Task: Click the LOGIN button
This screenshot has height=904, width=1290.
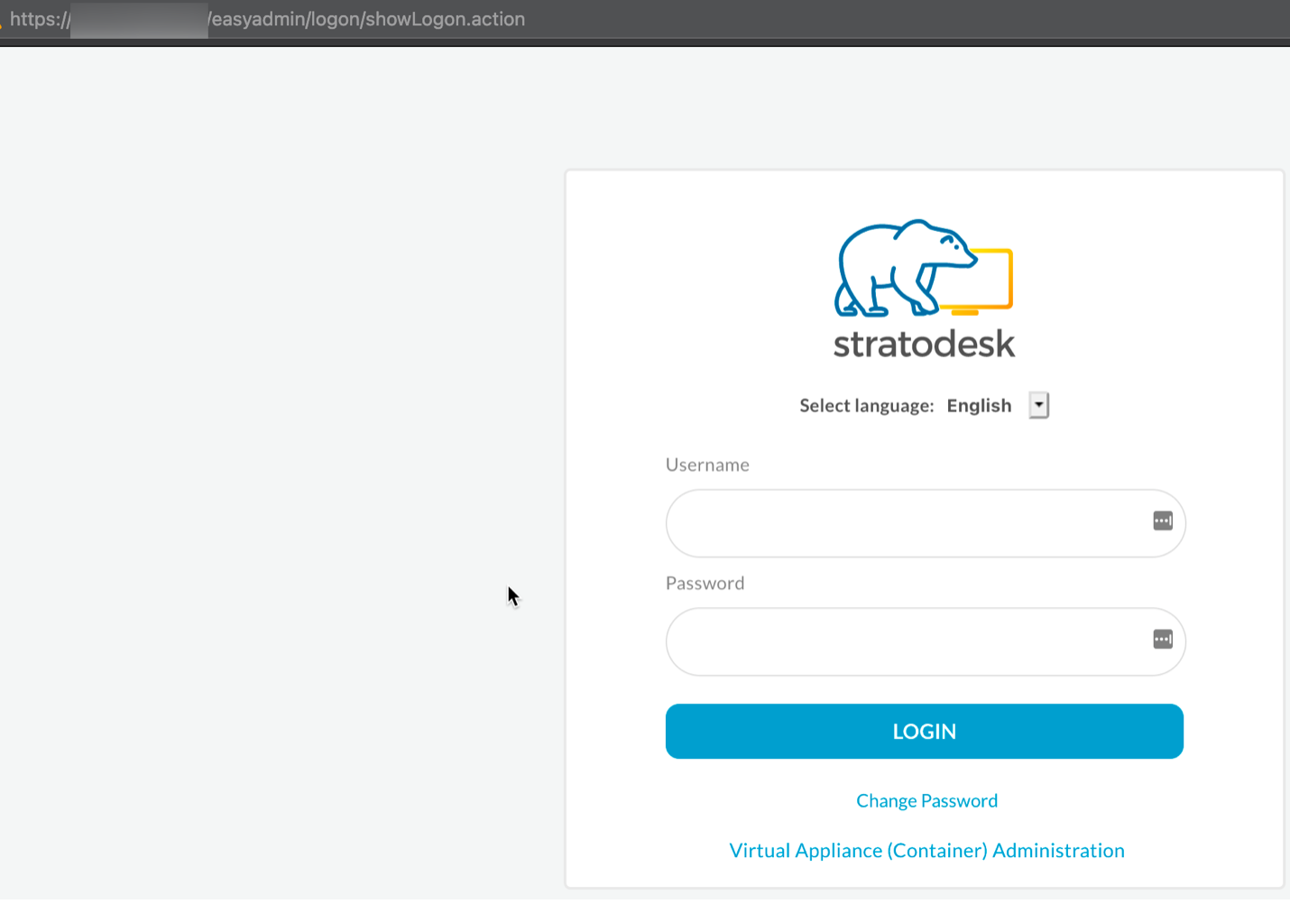Action: pos(925,732)
